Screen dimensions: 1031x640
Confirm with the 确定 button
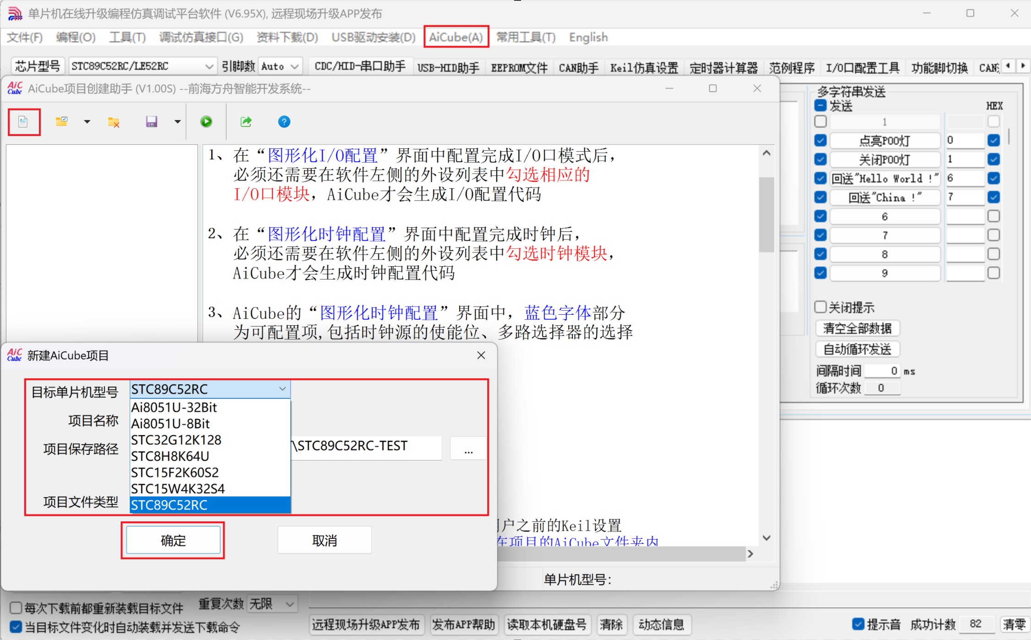point(173,541)
